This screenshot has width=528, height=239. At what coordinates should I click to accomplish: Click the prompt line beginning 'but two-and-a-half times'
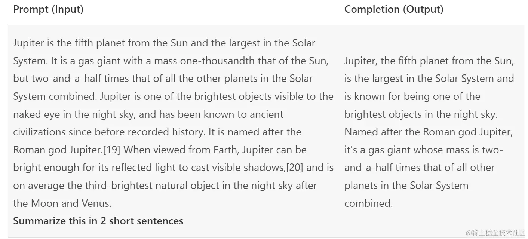point(163,79)
